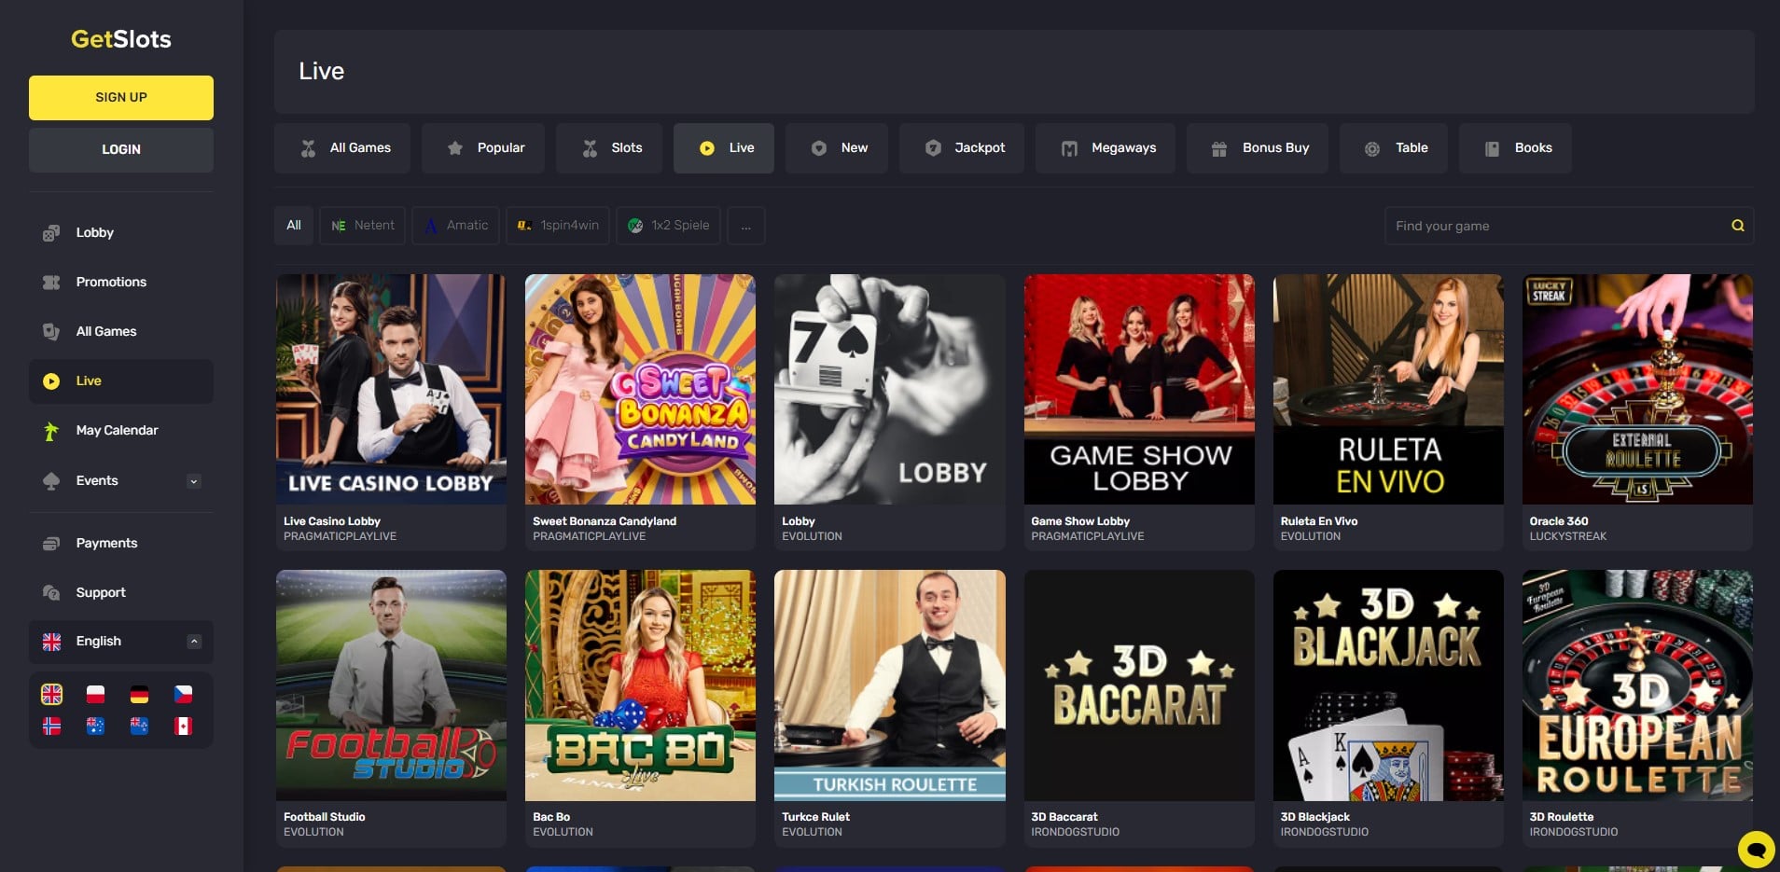
Task: Switch to the Table games tab
Action: (x=1394, y=148)
